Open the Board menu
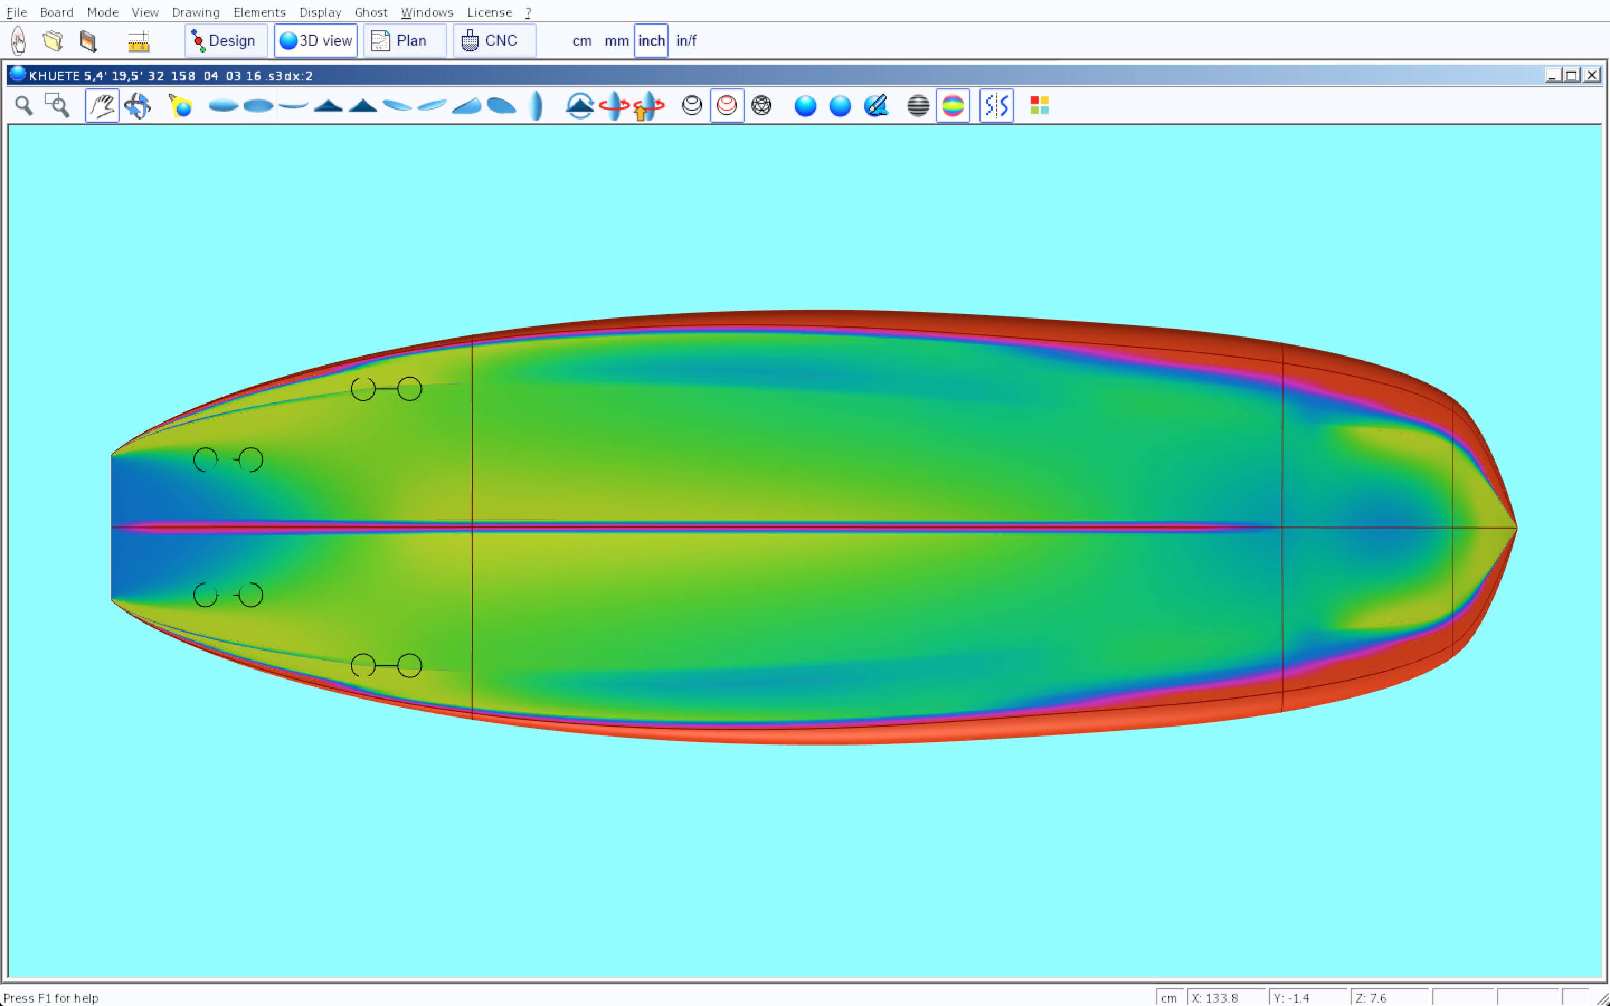This screenshot has height=1006, width=1610. (56, 12)
